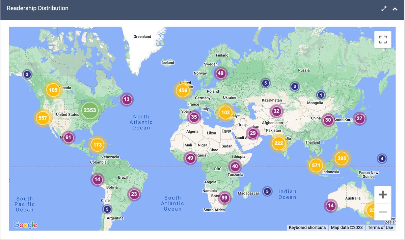The image size is (405, 240).
Task: Select the 5 cluster in Chile
Action: [107, 209]
